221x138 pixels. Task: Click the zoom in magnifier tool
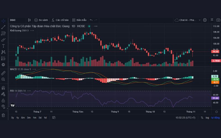point(3,79)
